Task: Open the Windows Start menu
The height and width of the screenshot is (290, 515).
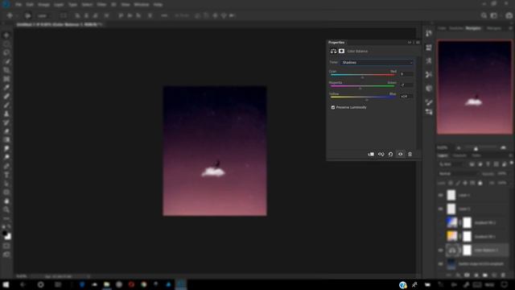Action: pyautogui.click(x=6, y=284)
